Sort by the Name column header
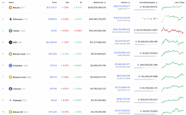The image size is (186, 115). point(11,3)
